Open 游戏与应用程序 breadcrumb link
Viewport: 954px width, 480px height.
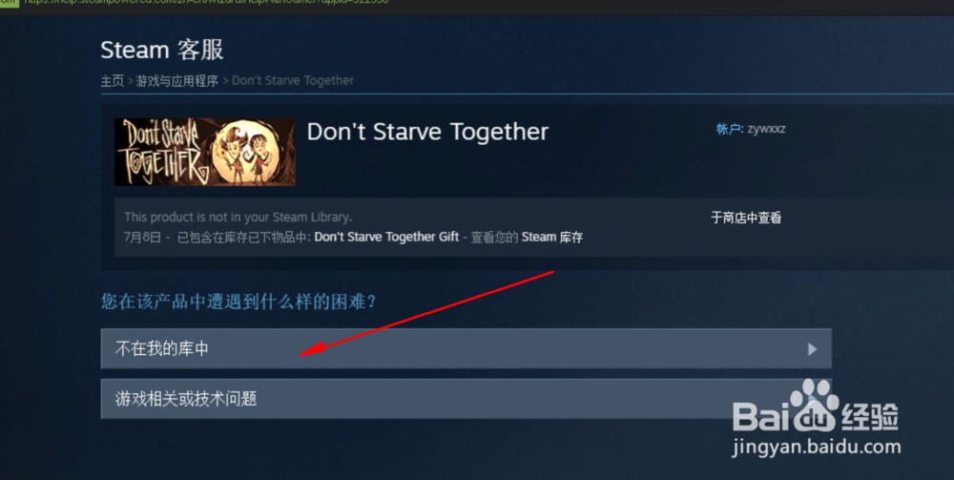[x=177, y=80]
